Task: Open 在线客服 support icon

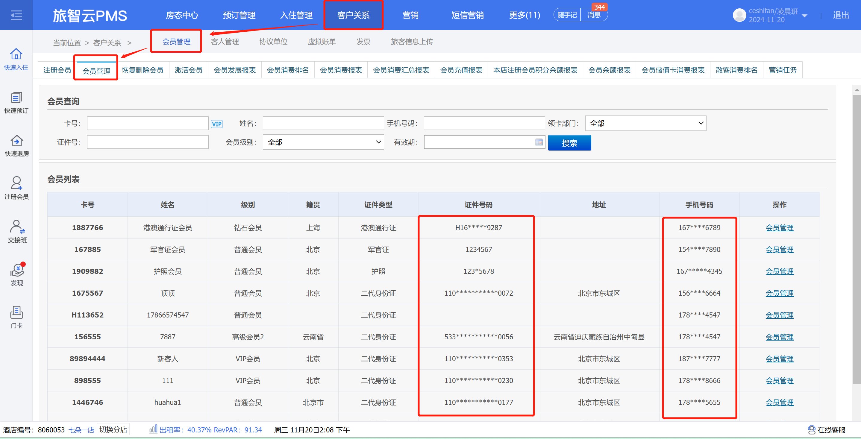Action: tap(812, 430)
